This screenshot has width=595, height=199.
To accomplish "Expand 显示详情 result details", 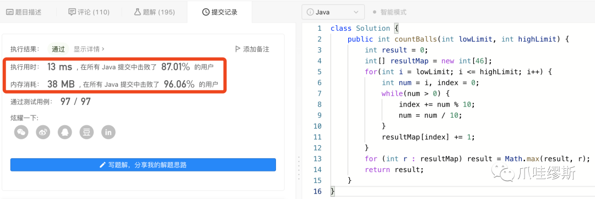I will [x=89, y=49].
